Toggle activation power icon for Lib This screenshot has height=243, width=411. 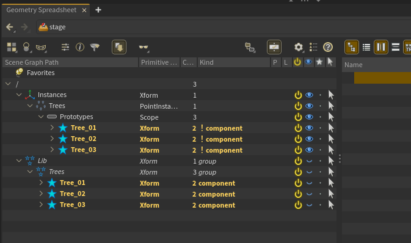tap(298, 161)
